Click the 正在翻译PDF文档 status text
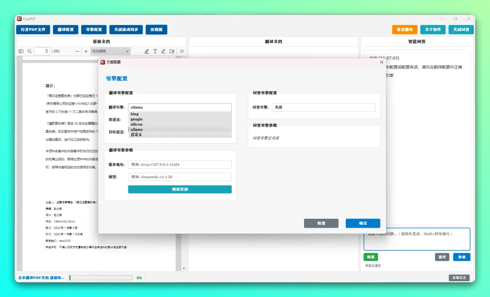The height and width of the screenshot is (297, 490). tap(41, 278)
